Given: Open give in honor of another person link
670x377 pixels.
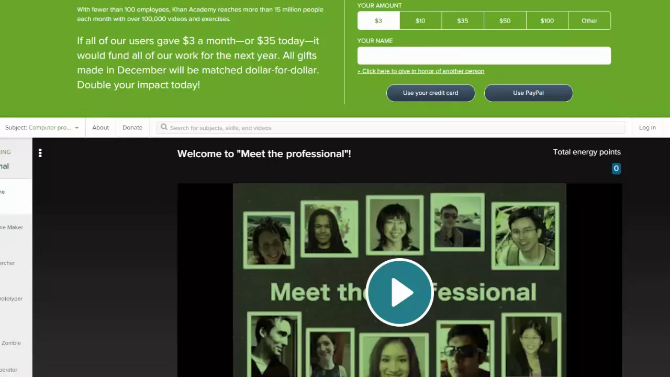Looking at the screenshot, I should [x=421, y=71].
